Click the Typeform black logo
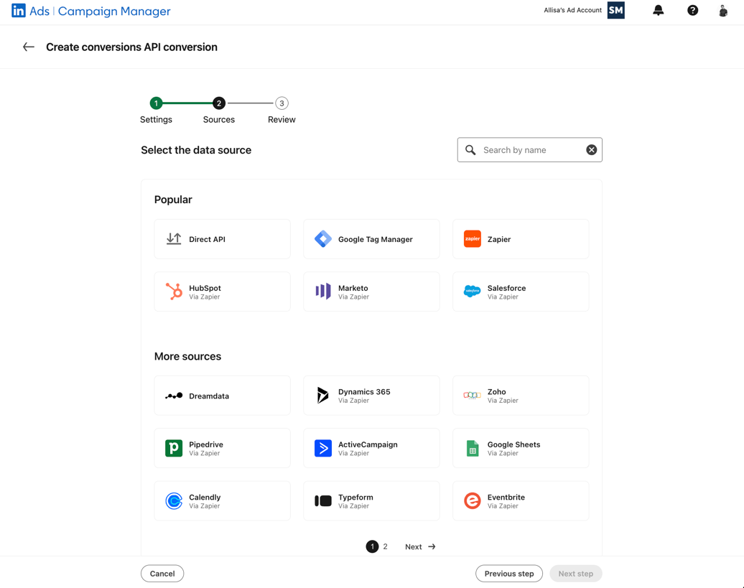This screenshot has width=744, height=588. coord(323,500)
